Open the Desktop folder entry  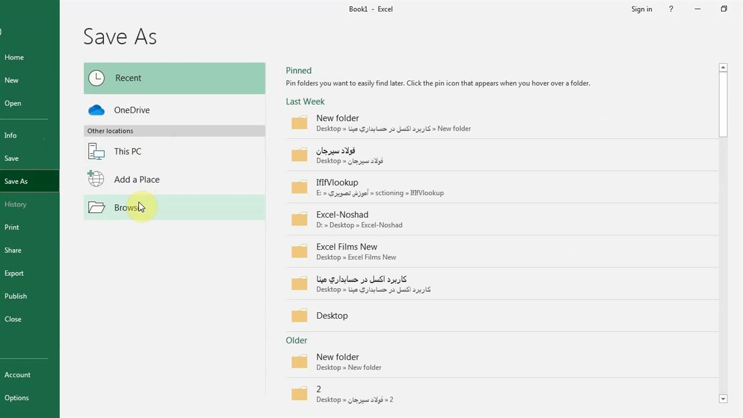point(502,315)
